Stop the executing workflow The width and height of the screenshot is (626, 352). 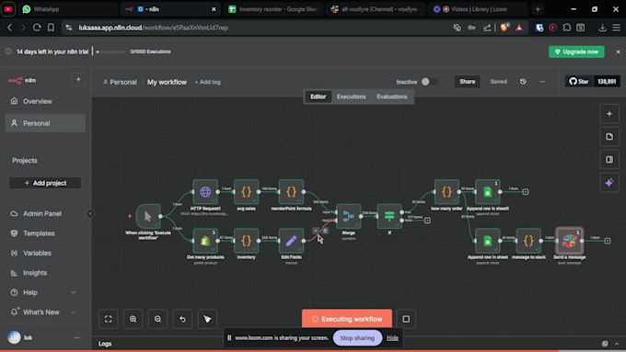click(x=406, y=319)
